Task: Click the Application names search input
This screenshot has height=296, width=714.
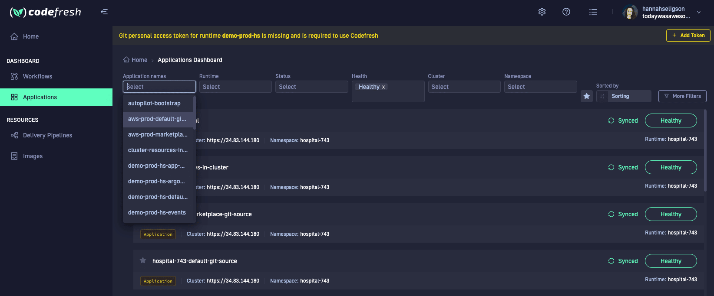Action: point(159,87)
